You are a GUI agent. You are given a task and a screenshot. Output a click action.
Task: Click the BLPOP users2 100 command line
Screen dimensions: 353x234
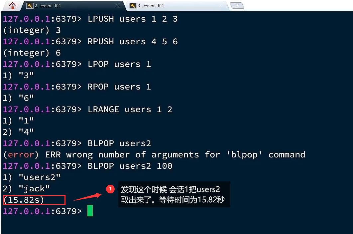87,166
